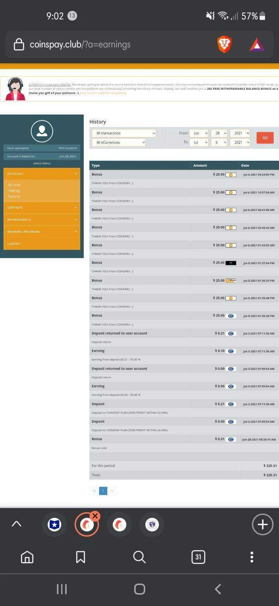Change From year 2021 dropdown

240,133
